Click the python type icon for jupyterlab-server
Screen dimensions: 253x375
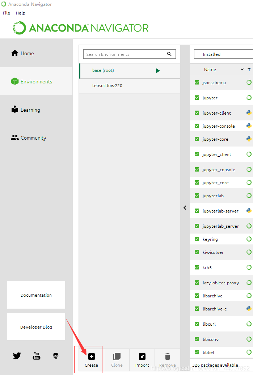click(x=249, y=211)
